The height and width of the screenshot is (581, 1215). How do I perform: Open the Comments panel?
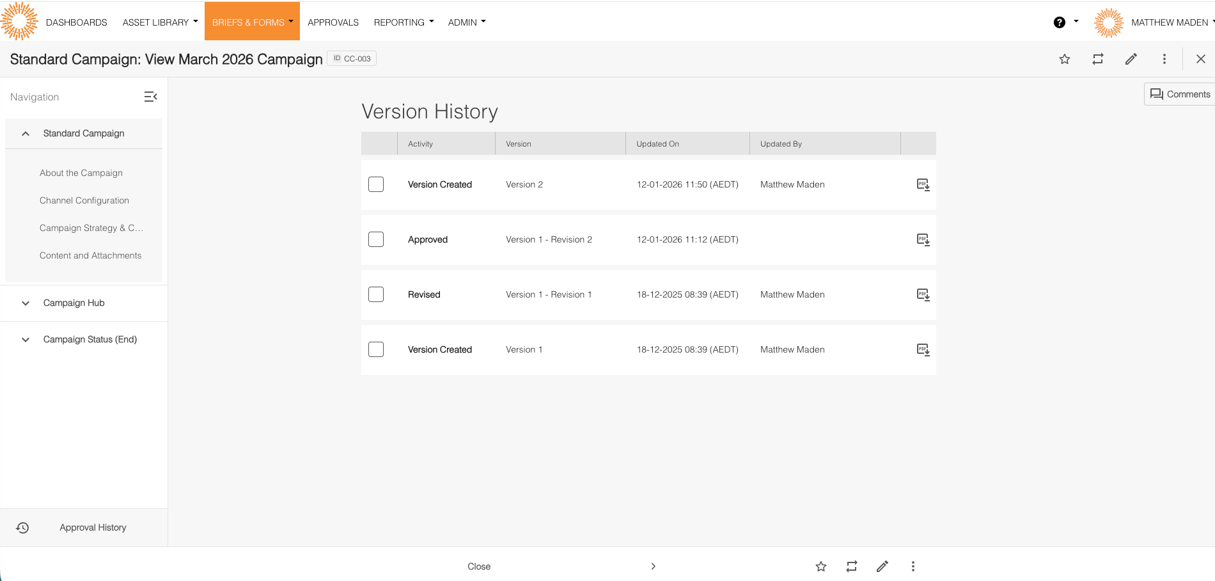tap(1180, 94)
